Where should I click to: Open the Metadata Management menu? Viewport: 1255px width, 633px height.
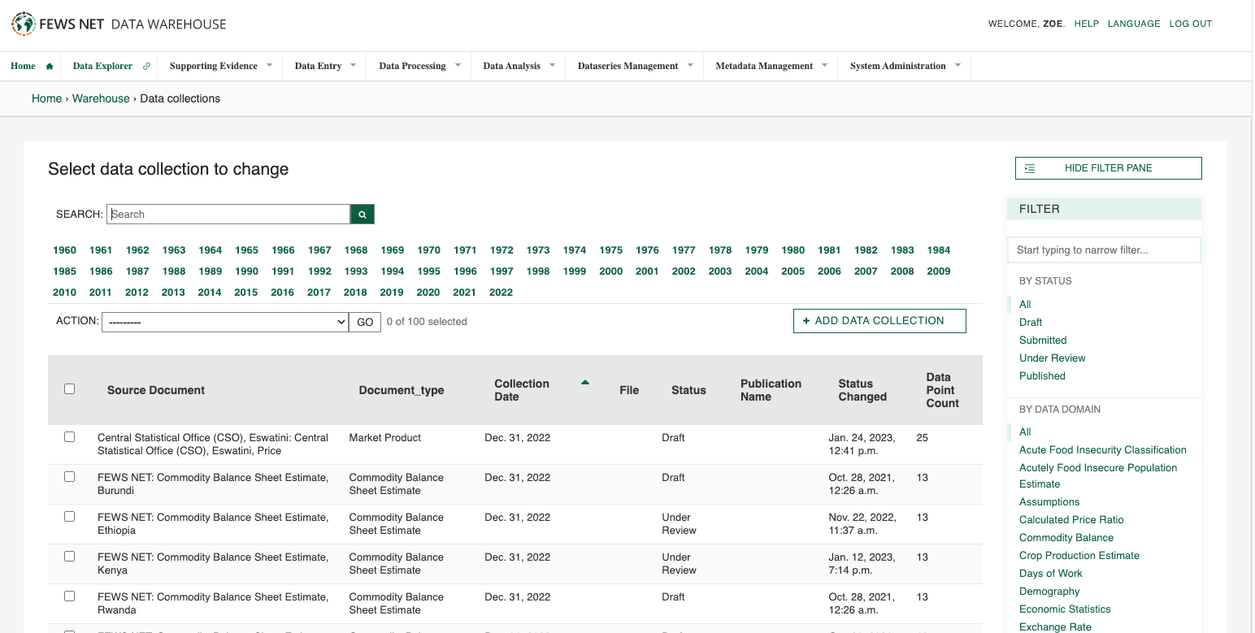[x=764, y=67]
